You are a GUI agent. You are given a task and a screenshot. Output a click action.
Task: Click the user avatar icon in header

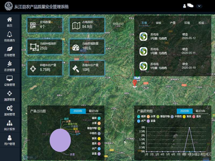(x=185, y=6)
